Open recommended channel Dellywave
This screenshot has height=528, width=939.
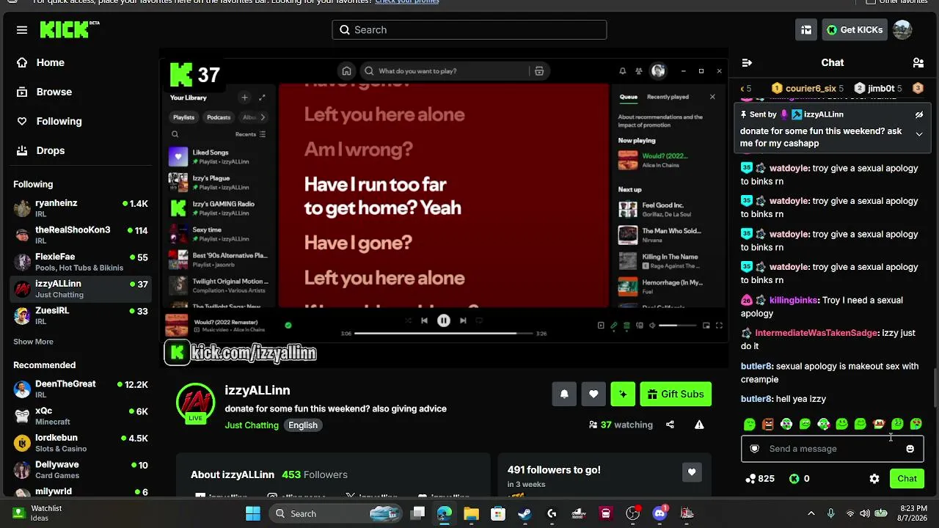pyautogui.click(x=82, y=469)
